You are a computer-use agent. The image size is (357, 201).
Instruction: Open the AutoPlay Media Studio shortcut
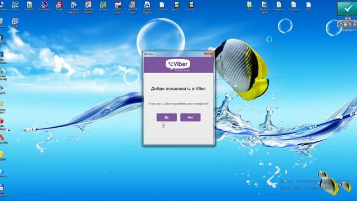point(74,7)
